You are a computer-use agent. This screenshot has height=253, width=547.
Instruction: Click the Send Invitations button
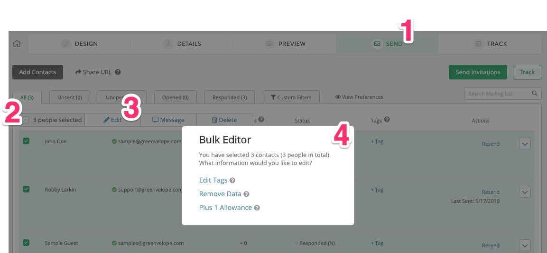[x=478, y=72]
